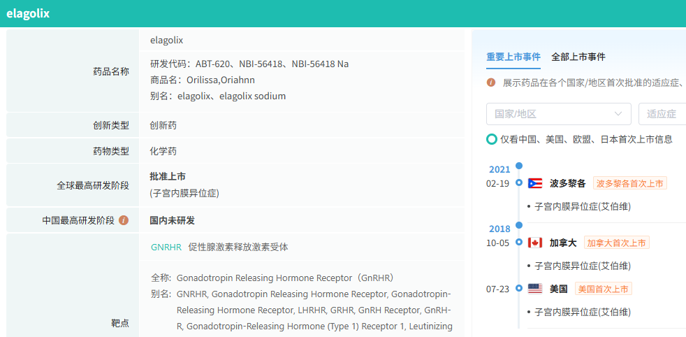Switch to 全部上市事件 tab

tap(578, 57)
